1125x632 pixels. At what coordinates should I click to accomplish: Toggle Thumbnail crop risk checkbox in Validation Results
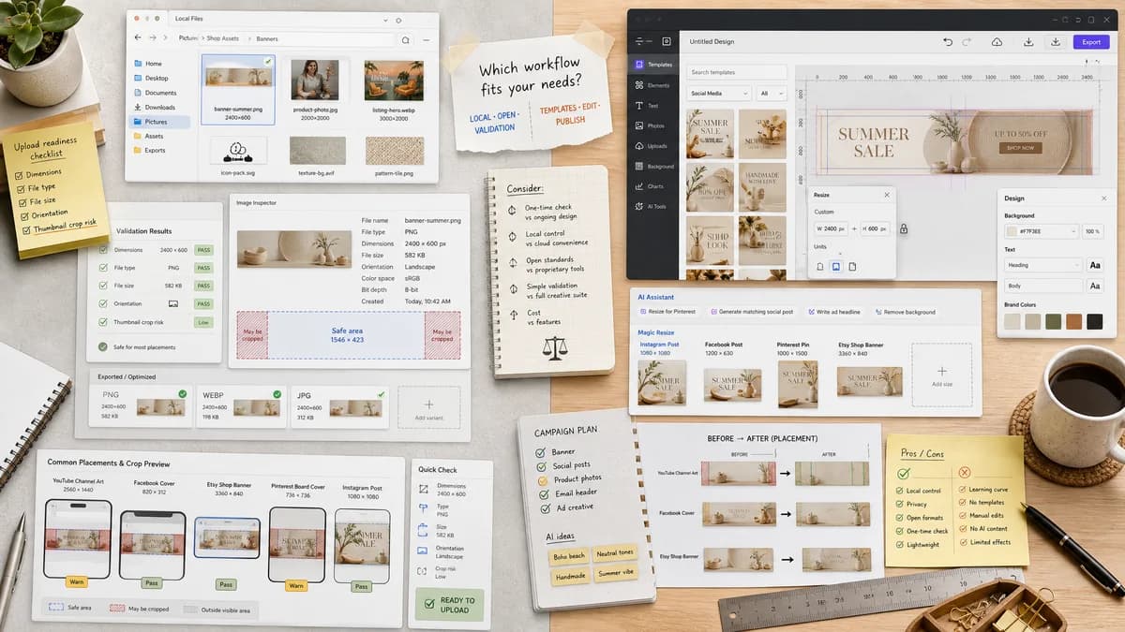(x=104, y=322)
